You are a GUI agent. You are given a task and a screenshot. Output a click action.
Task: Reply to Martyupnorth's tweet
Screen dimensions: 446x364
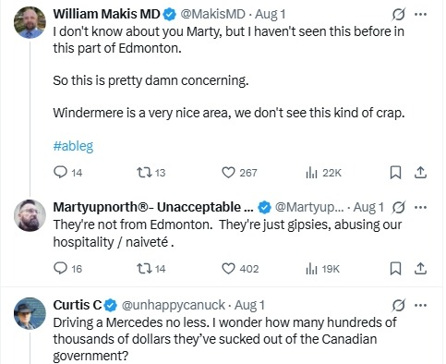click(67, 269)
